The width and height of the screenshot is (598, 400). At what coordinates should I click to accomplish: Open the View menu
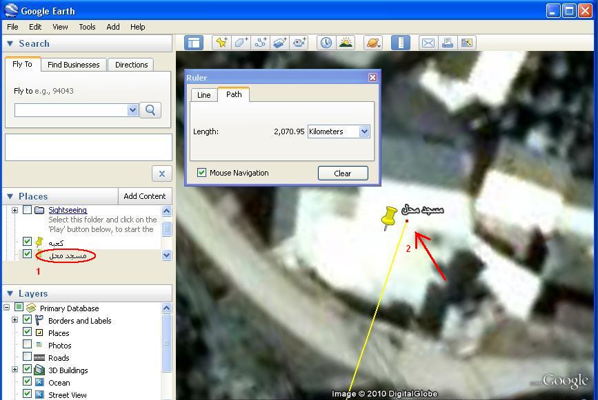coord(60,27)
